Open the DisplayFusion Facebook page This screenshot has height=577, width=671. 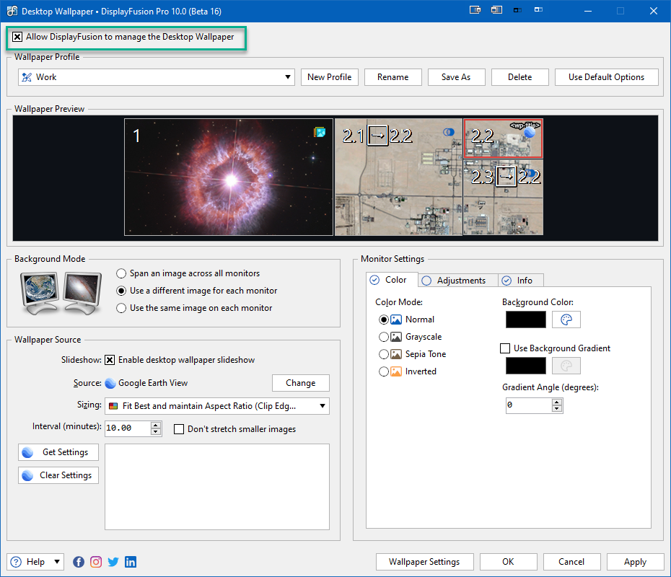click(79, 562)
